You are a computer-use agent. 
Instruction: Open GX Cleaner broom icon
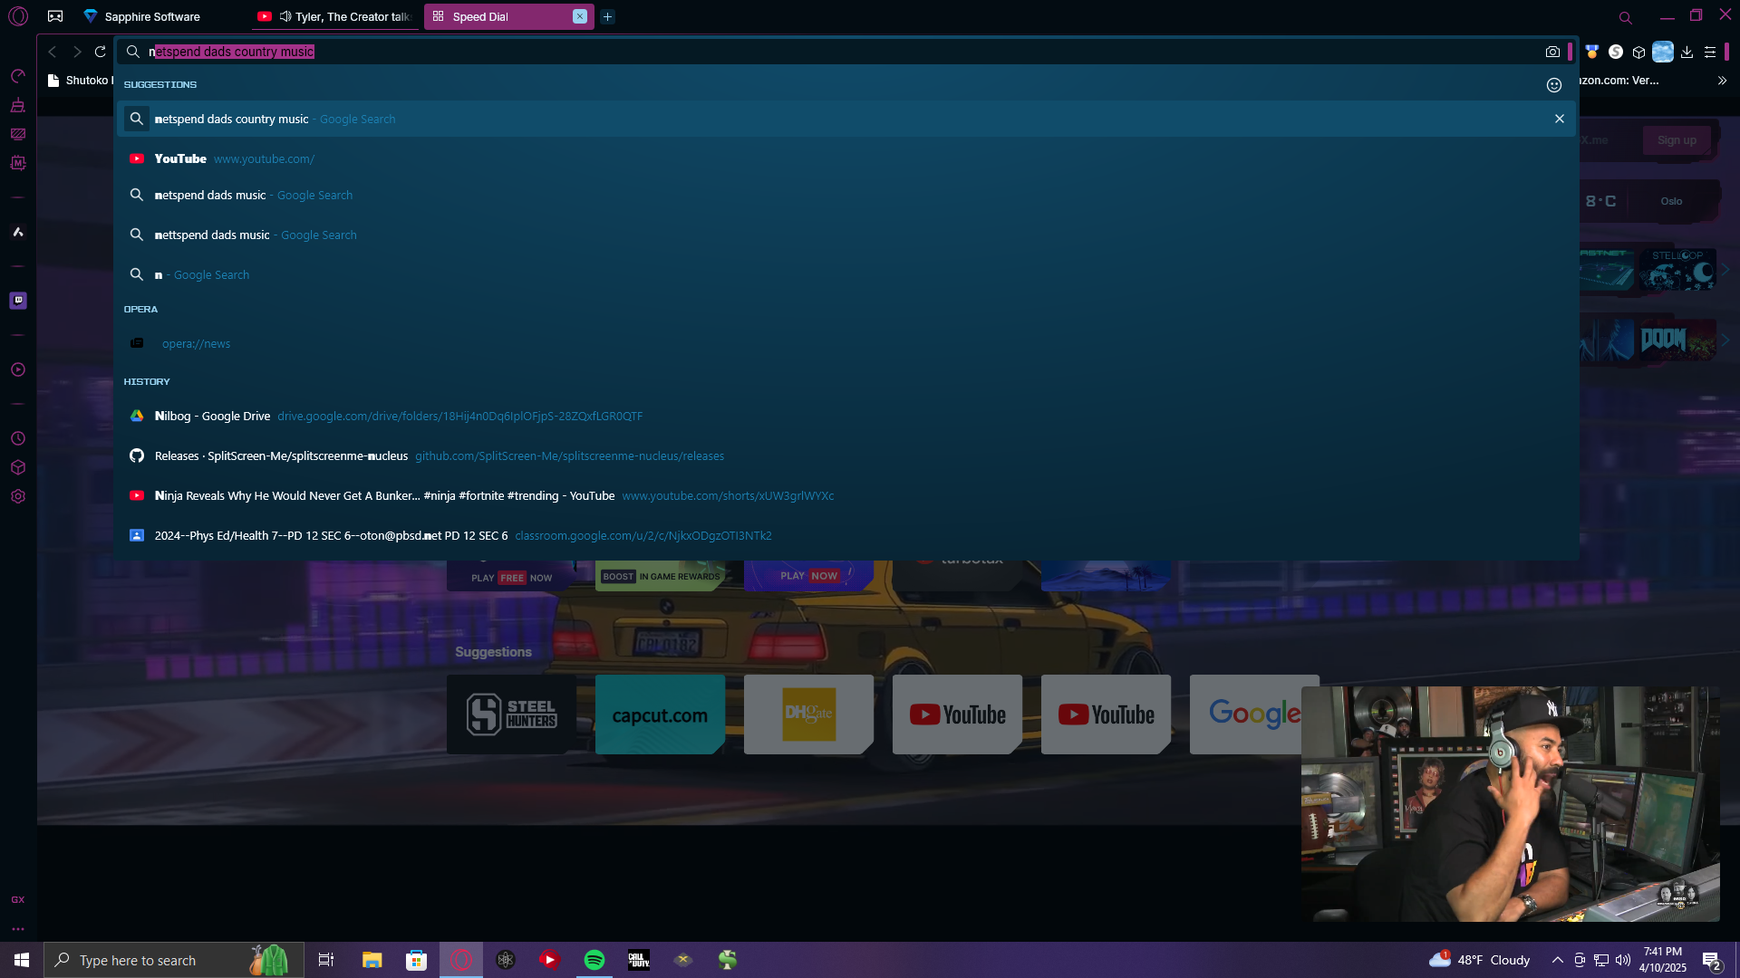[18, 106]
